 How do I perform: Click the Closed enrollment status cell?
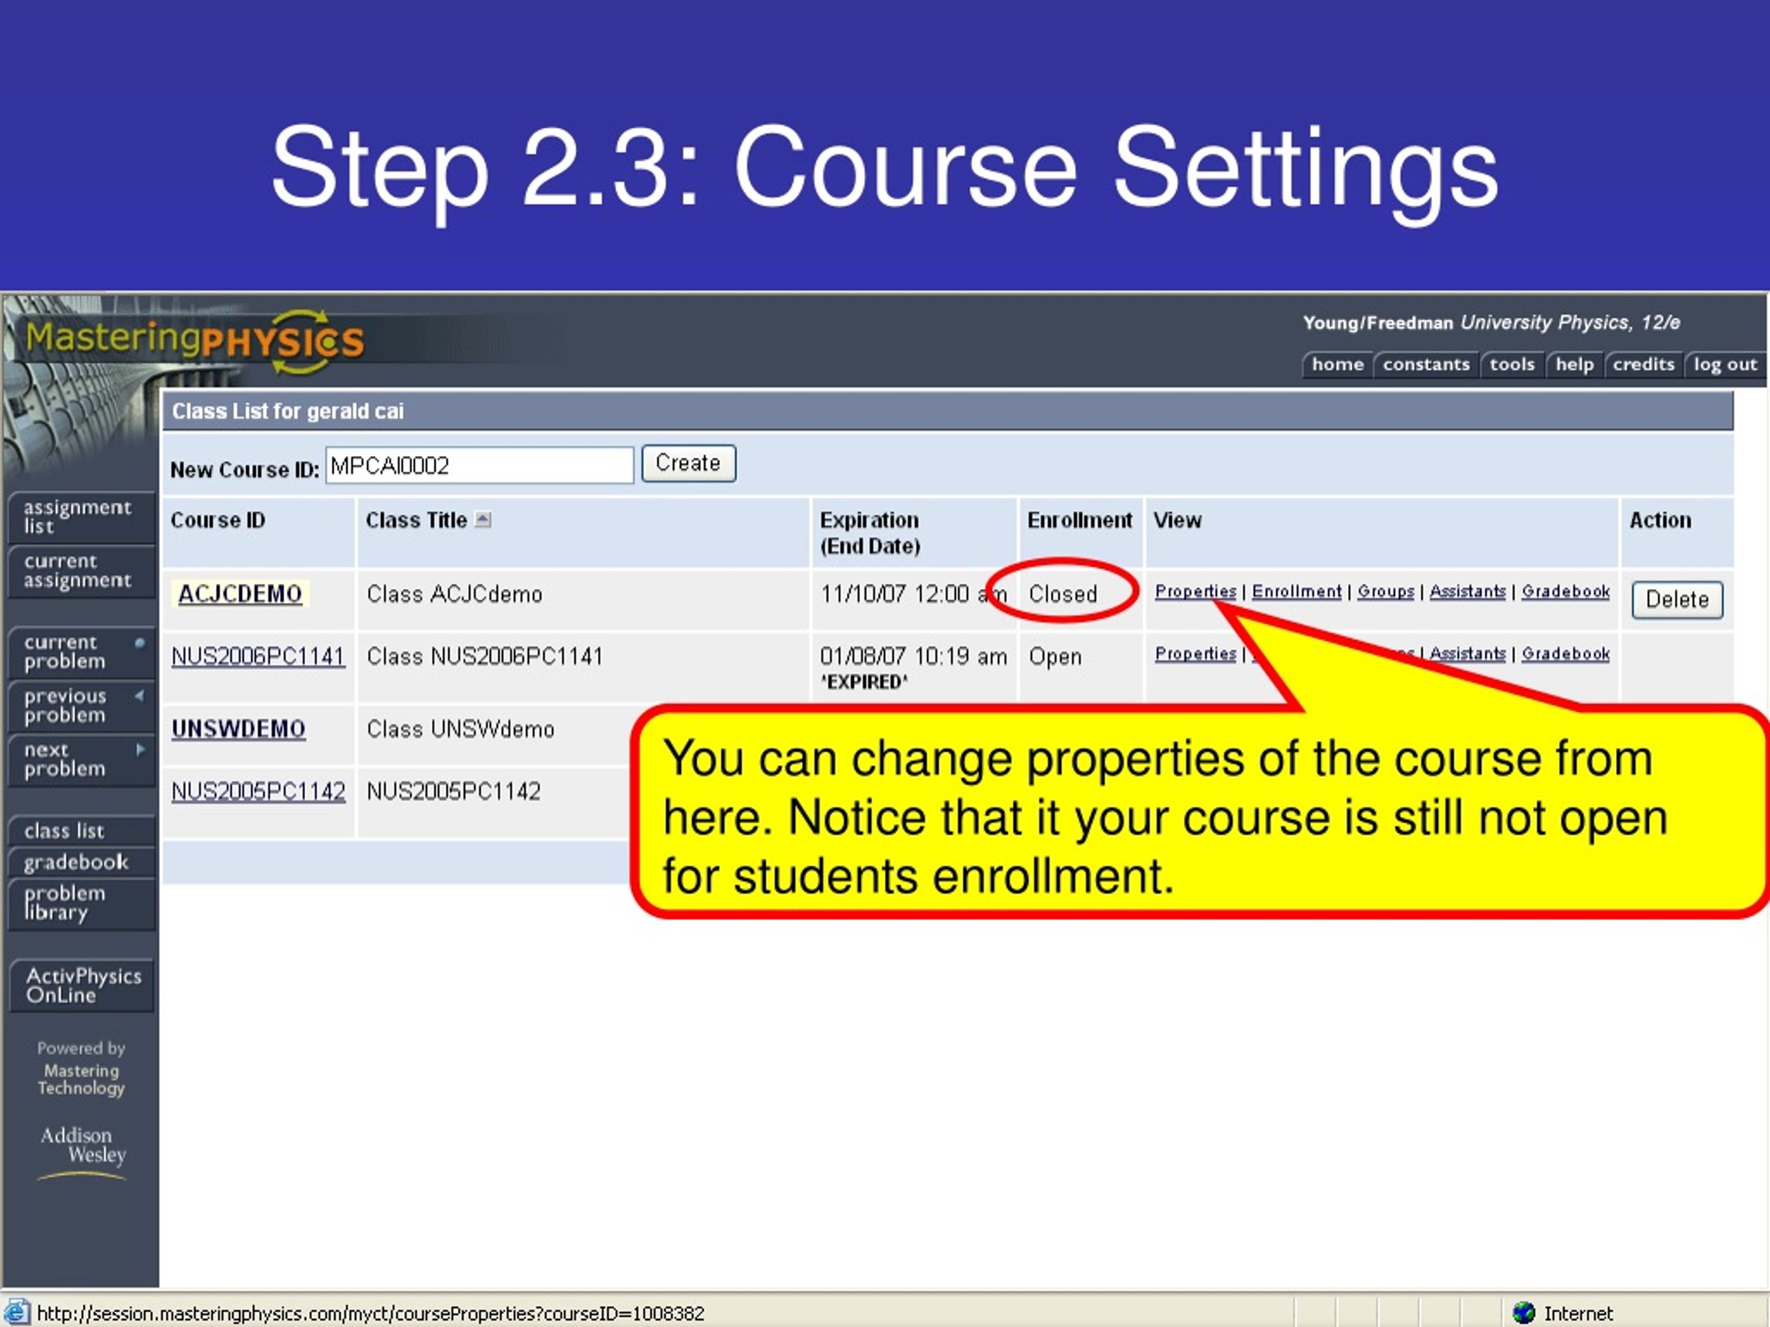point(1063,594)
